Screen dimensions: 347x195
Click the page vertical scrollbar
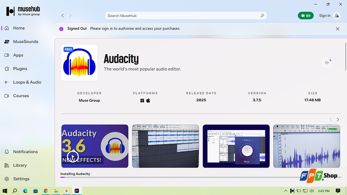[345, 57]
